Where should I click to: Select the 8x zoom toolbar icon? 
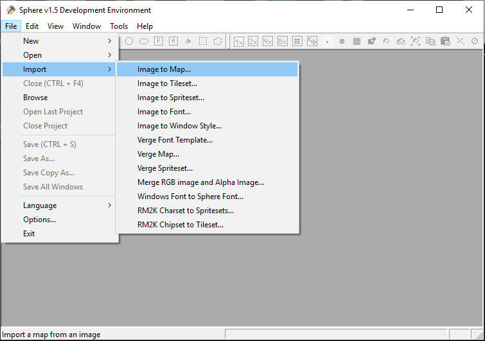283,41
